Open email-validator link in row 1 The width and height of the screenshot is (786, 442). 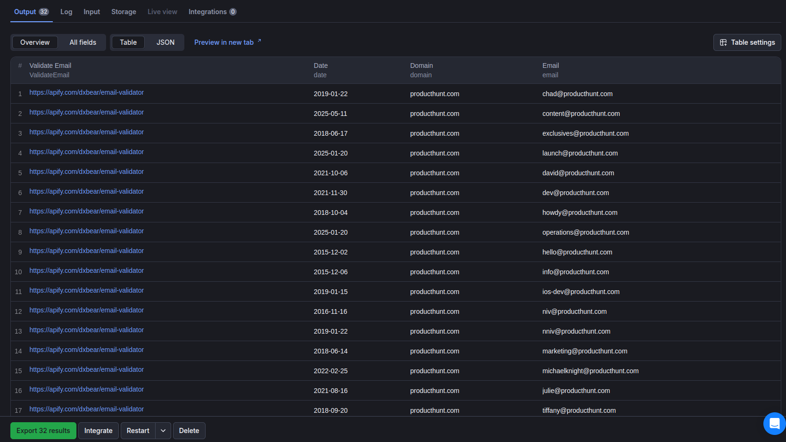[x=87, y=92]
